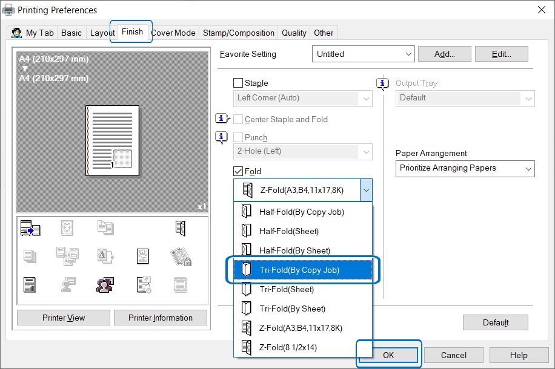
Task: Uncheck the Fold checkbox
Action: point(238,171)
